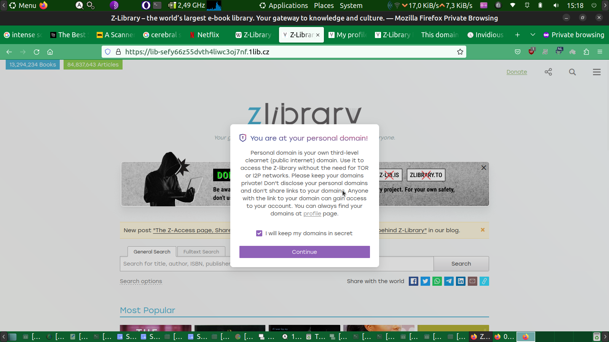Show site security padlock info
609x342 pixels.
118,52
